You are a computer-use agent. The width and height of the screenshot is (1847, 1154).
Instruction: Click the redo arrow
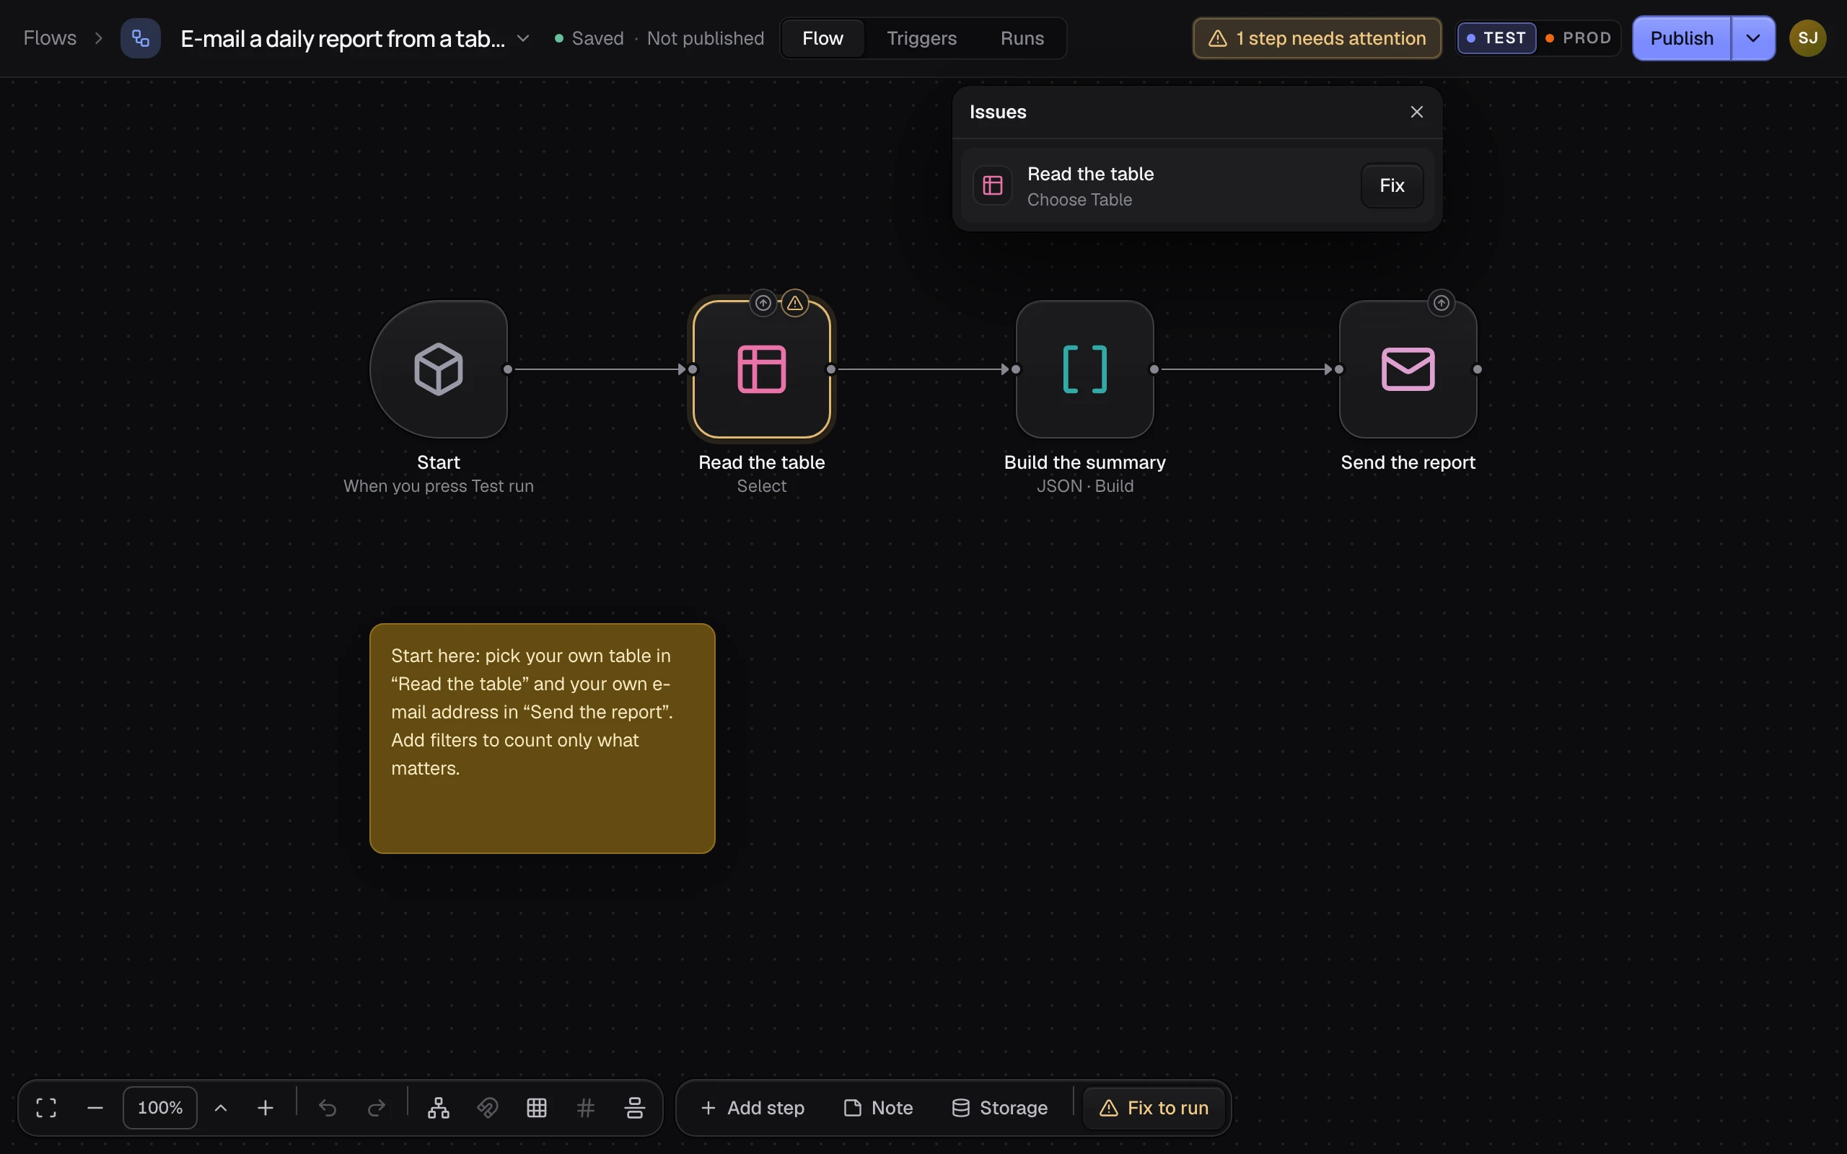(x=377, y=1107)
